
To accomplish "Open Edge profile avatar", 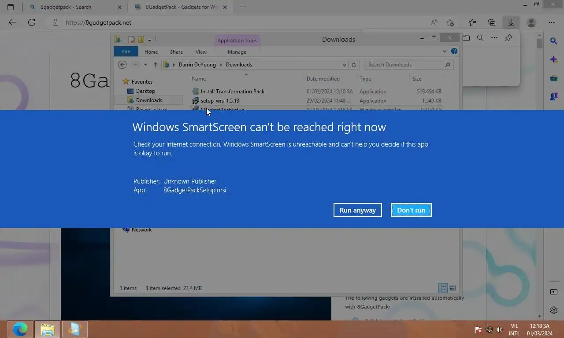I will click(531, 22).
